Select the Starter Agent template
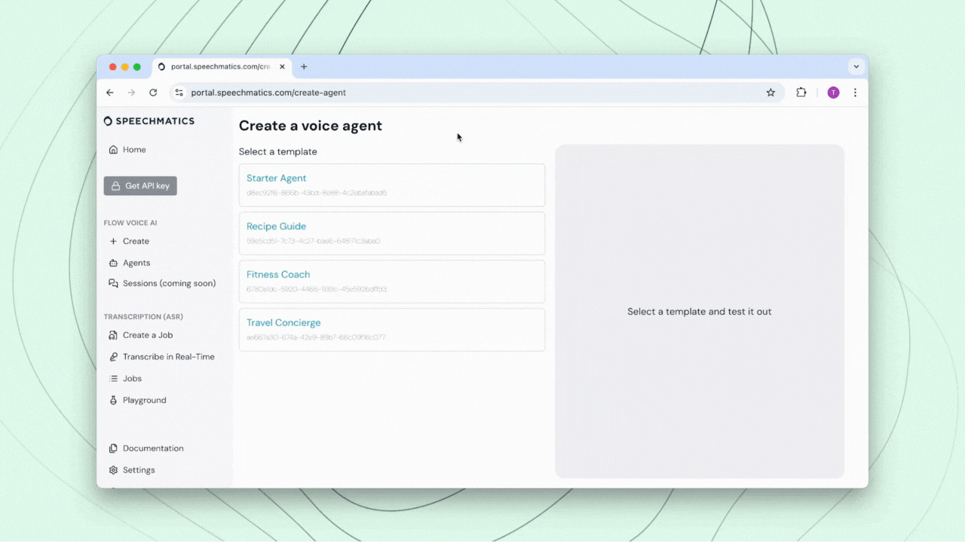This screenshot has width=965, height=542. pyautogui.click(x=392, y=185)
